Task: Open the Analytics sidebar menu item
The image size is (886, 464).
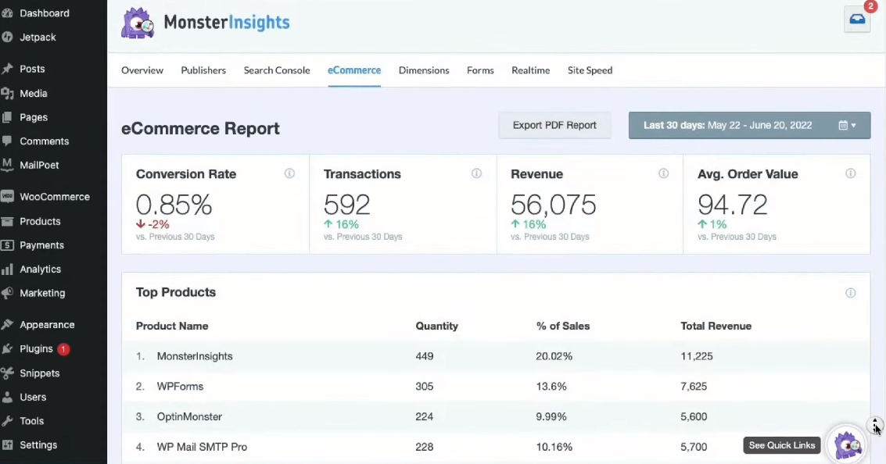Action: click(x=40, y=269)
